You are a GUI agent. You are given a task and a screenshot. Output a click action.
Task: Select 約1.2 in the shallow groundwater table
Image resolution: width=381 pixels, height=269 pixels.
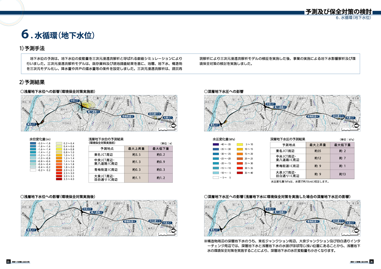click(161, 177)
